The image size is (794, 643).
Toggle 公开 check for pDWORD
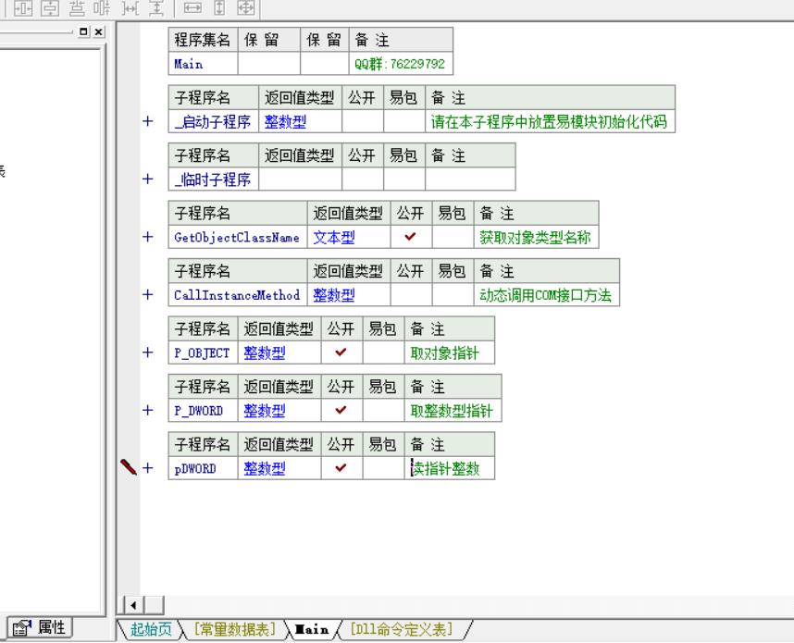tap(341, 467)
